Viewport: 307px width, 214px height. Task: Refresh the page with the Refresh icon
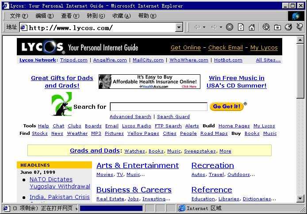pos(241,27)
